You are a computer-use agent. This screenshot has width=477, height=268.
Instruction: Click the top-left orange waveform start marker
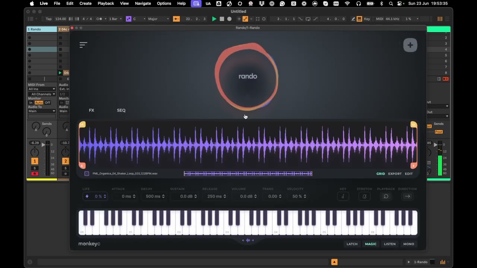click(82, 124)
